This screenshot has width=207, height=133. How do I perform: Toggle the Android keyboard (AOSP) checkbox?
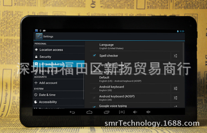tap(94, 97)
